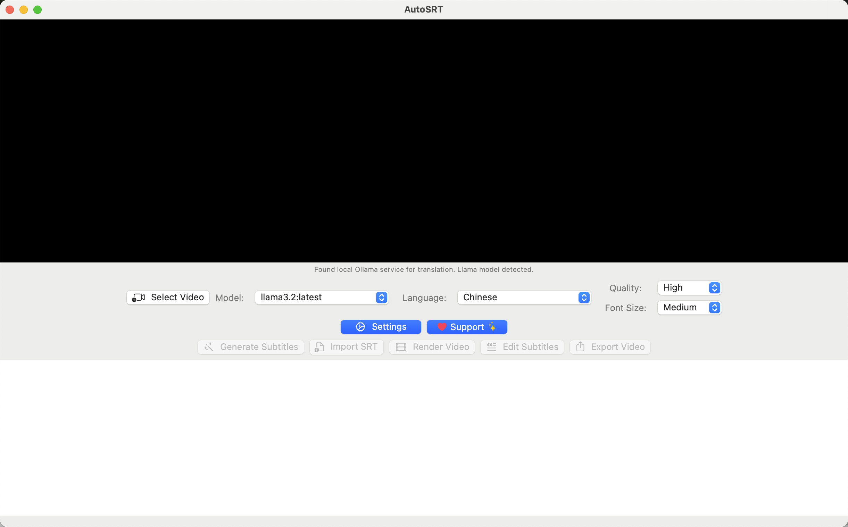Image resolution: width=848 pixels, height=527 pixels.
Task: Open the Model dropdown showing llama3.2:latest
Action: tap(321, 298)
